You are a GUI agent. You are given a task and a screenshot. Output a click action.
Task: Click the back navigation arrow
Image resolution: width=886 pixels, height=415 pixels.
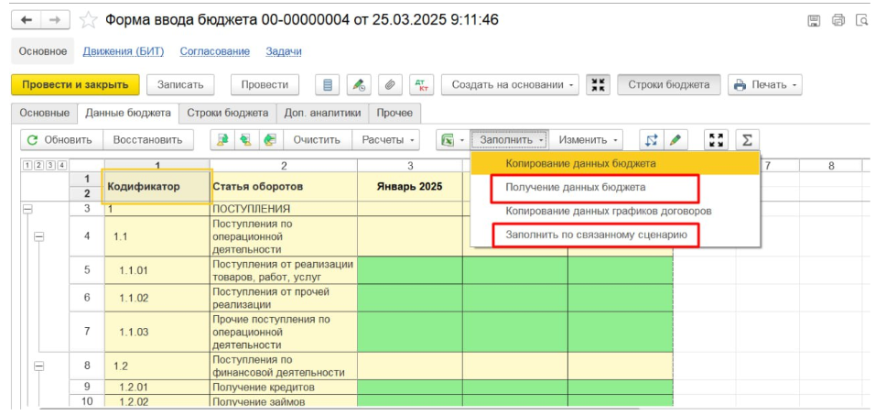[27, 20]
